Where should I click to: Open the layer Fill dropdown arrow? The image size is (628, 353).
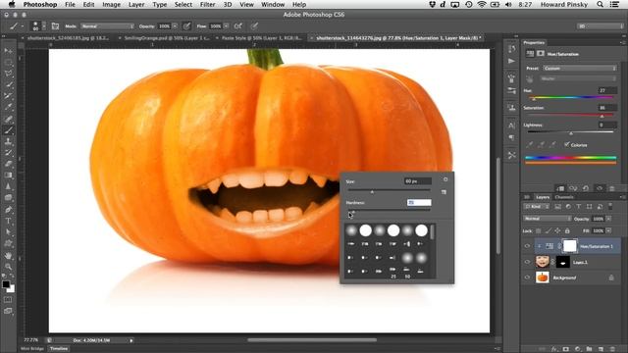(x=608, y=231)
